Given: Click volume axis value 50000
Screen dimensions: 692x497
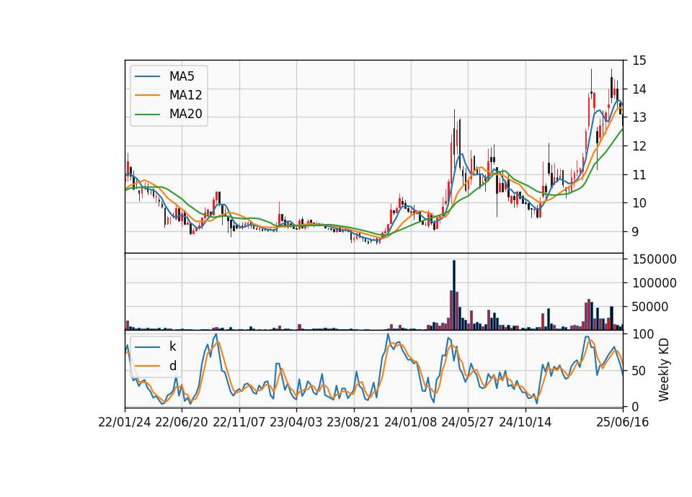Looking at the screenshot, I should [x=650, y=307].
